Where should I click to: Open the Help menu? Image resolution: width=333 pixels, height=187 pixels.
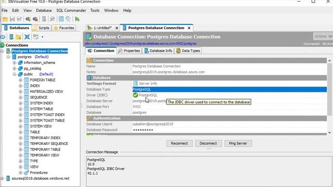click(x=127, y=10)
